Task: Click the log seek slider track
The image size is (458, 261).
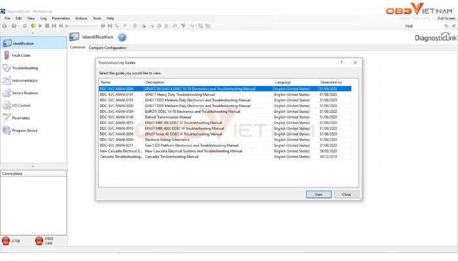Action: pyautogui.click(x=82, y=26)
